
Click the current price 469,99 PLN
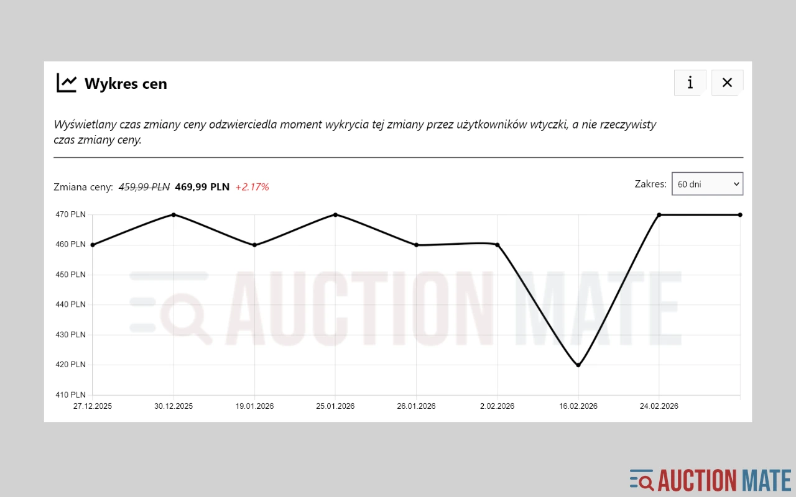point(202,187)
